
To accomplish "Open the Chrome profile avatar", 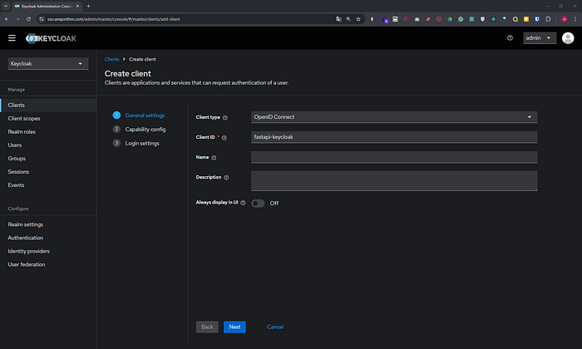I will 565,19.
